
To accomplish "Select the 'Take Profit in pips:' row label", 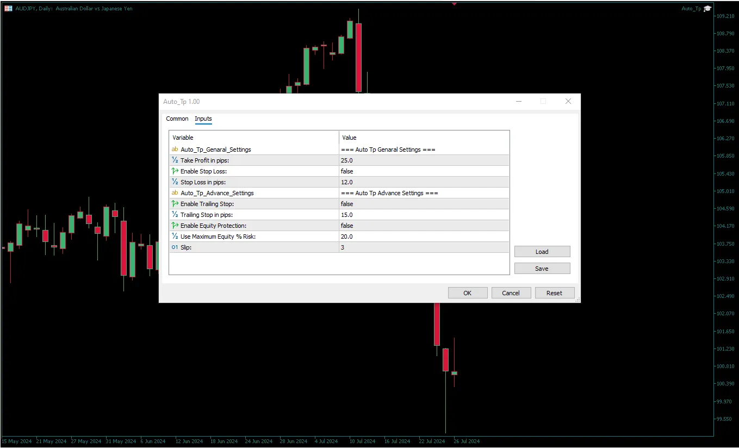I will click(205, 160).
